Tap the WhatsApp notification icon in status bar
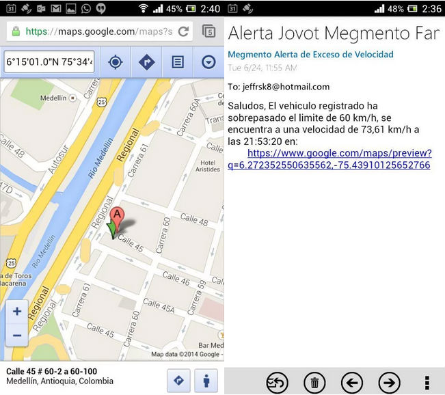This screenshot has height=395, width=445. click(86, 8)
